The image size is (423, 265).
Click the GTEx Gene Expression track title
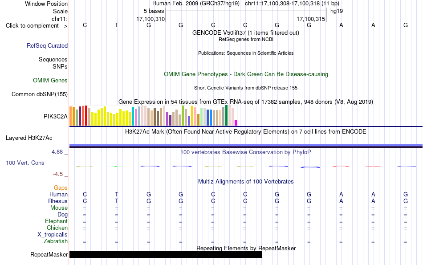pyautogui.click(x=246, y=102)
